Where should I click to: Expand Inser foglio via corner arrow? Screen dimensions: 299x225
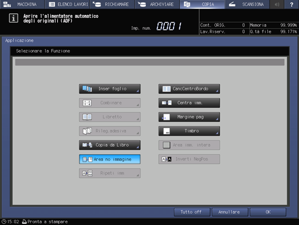[x=138, y=91]
